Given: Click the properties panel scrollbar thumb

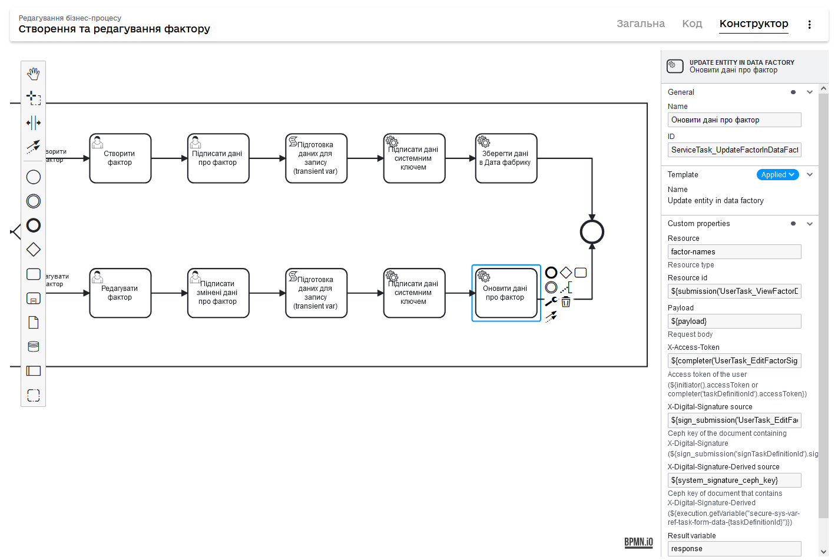Looking at the screenshot, I should point(823,306).
